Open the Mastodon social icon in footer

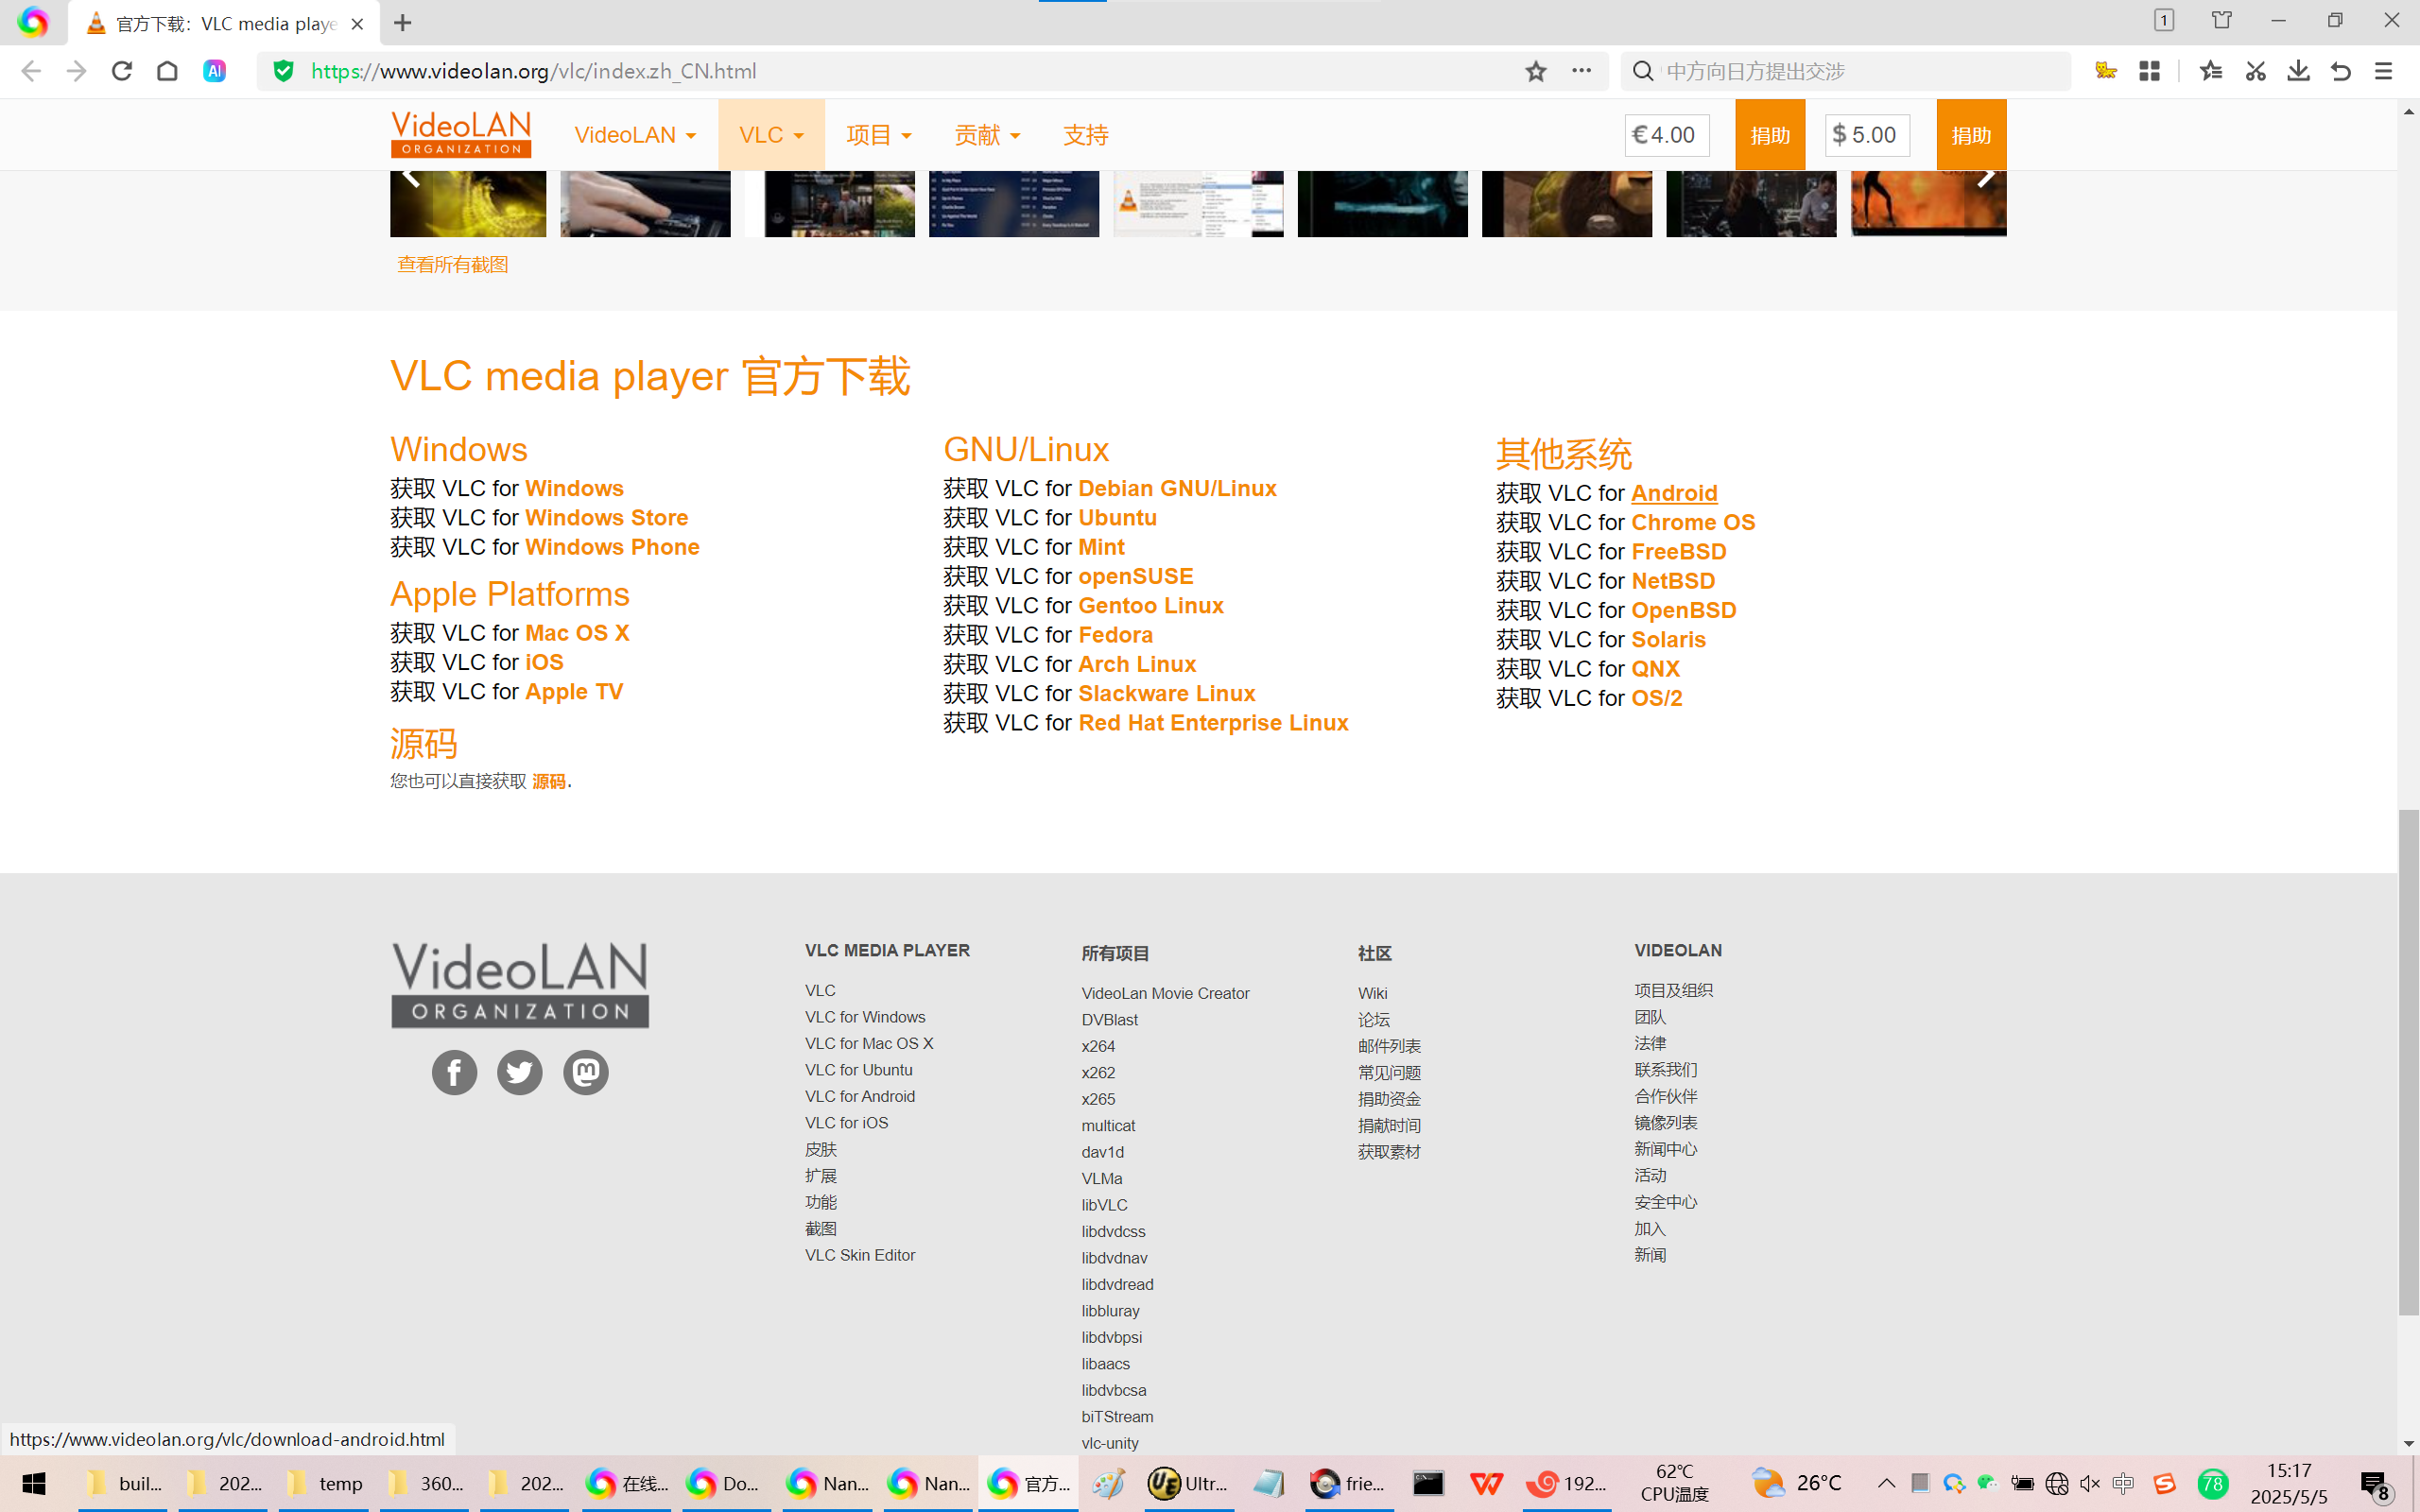click(586, 1073)
